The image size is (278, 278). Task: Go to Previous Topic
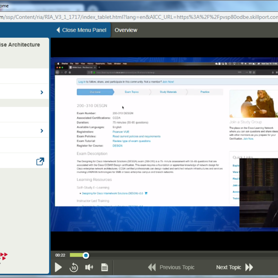[x=171, y=267]
